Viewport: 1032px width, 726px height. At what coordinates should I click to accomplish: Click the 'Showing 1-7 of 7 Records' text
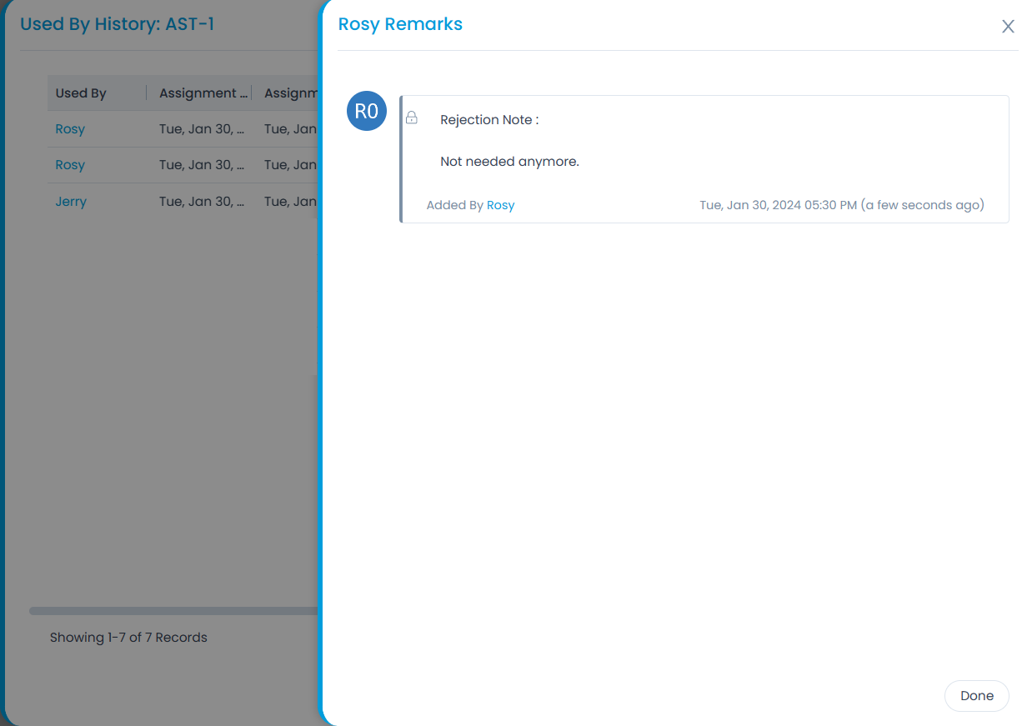(x=128, y=638)
